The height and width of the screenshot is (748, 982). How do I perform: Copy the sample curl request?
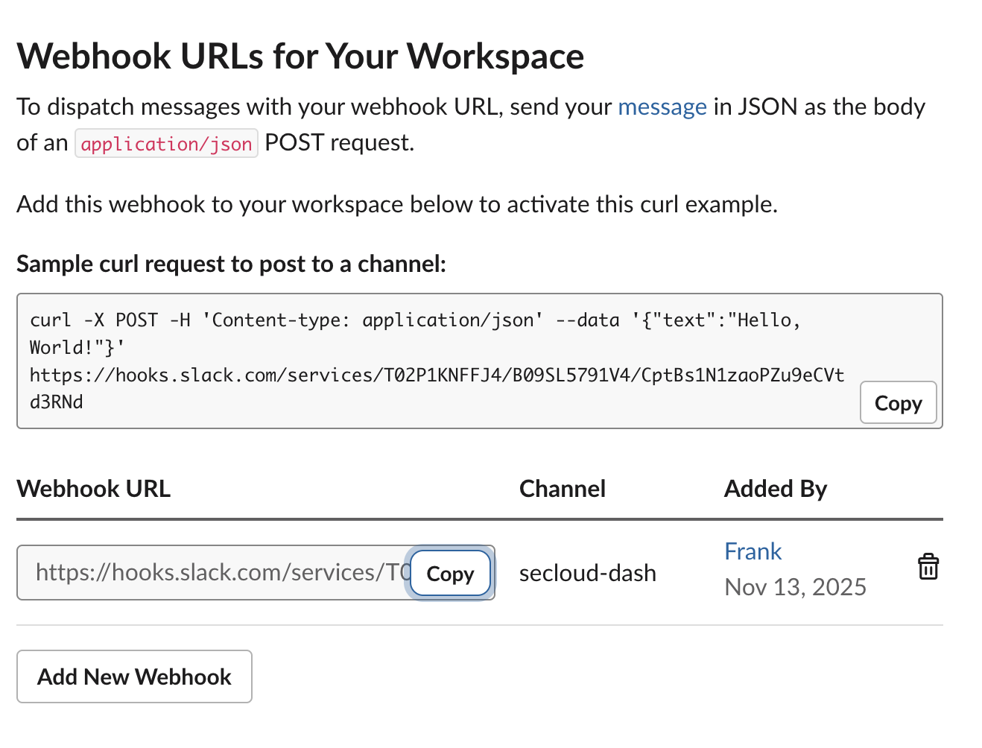coord(898,403)
